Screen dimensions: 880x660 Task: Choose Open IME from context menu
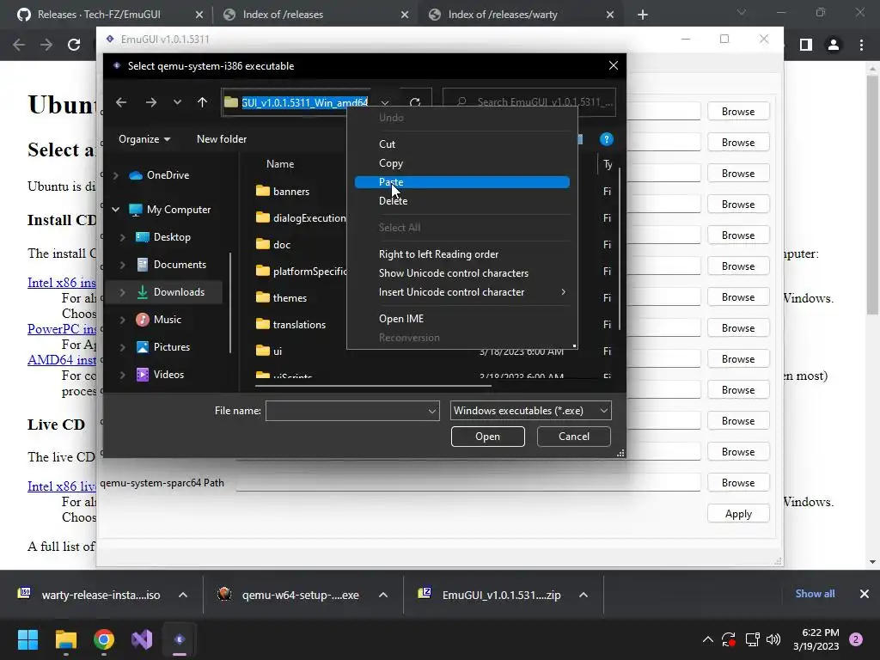coord(461,319)
